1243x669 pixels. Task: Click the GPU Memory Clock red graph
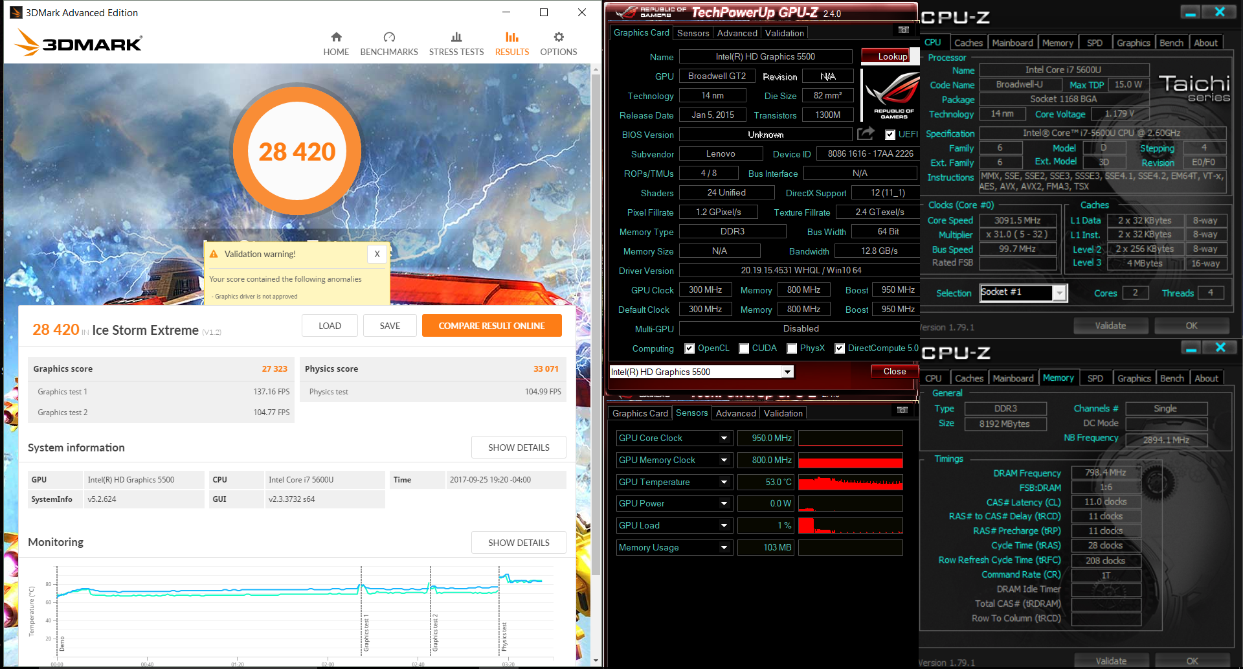pyautogui.click(x=850, y=460)
